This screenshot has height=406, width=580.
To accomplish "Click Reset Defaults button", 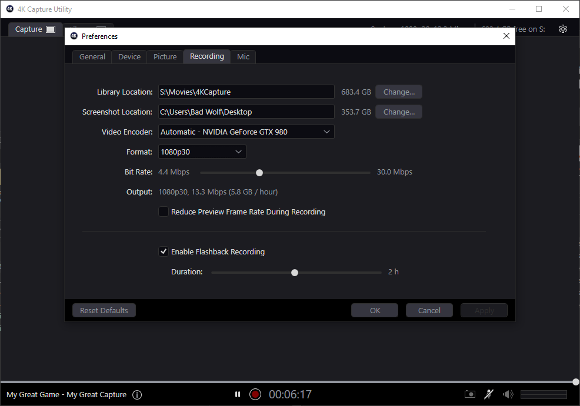I will point(104,310).
